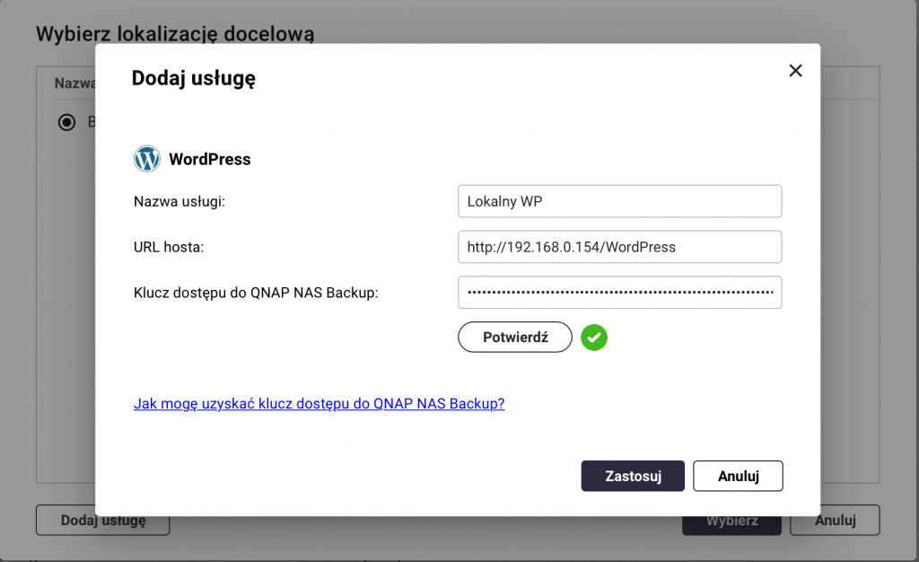Click Anuluj in the background window

[x=835, y=520]
